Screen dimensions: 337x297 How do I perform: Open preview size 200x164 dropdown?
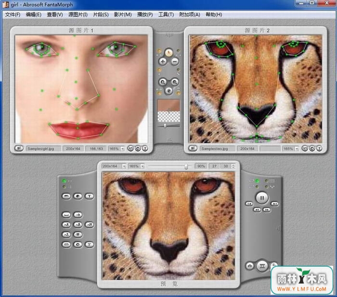point(124,166)
